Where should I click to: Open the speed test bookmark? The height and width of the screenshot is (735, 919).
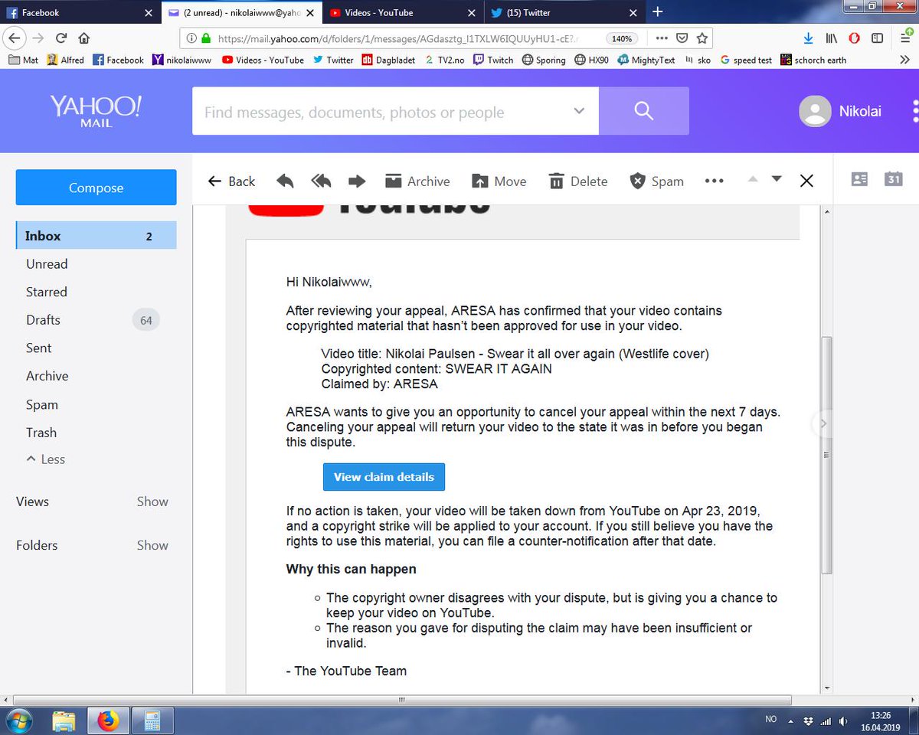[746, 60]
